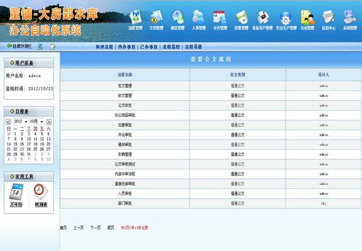
Task: Click the ckj designer cell
Action: pos(324,204)
